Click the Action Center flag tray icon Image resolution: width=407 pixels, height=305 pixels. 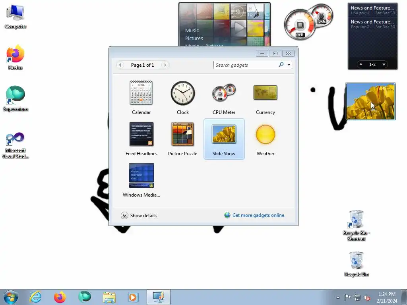[x=347, y=297]
